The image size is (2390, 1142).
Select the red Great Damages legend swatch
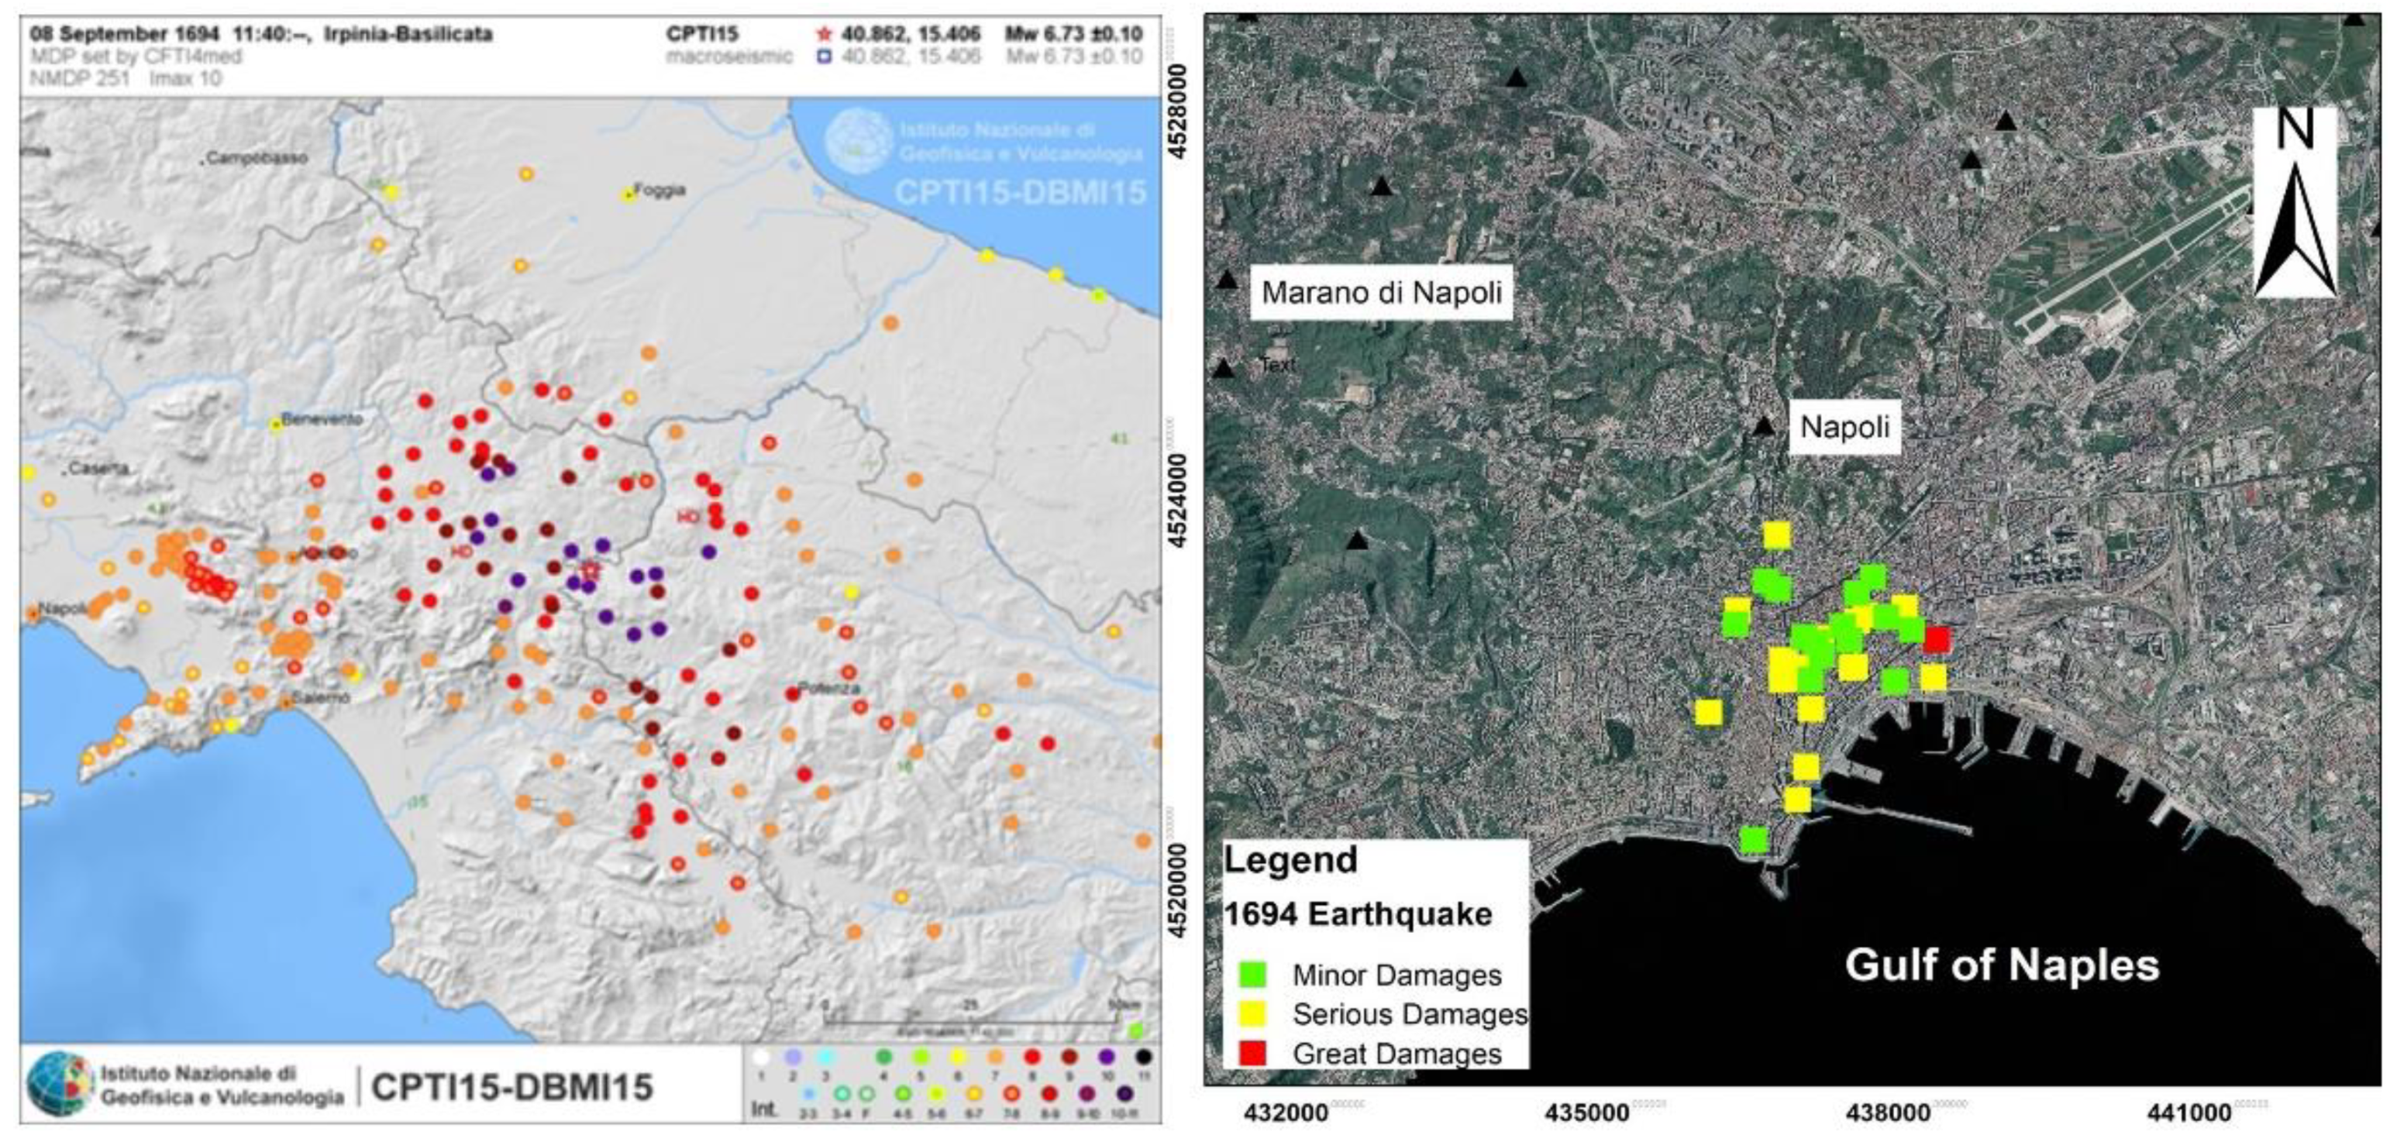pos(1252,1053)
